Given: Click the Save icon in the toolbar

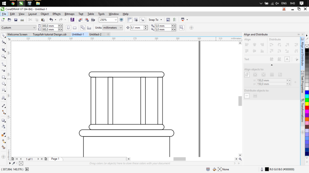Looking at the screenshot, I should click(x=16, y=20).
